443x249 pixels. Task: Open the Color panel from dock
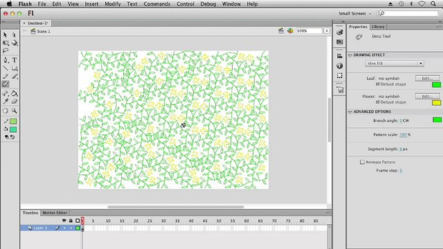point(340,33)
